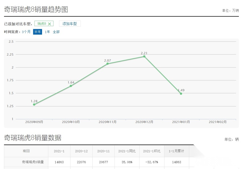
Task: Switch time range to 全部
Action: click(x=56, y=32)
